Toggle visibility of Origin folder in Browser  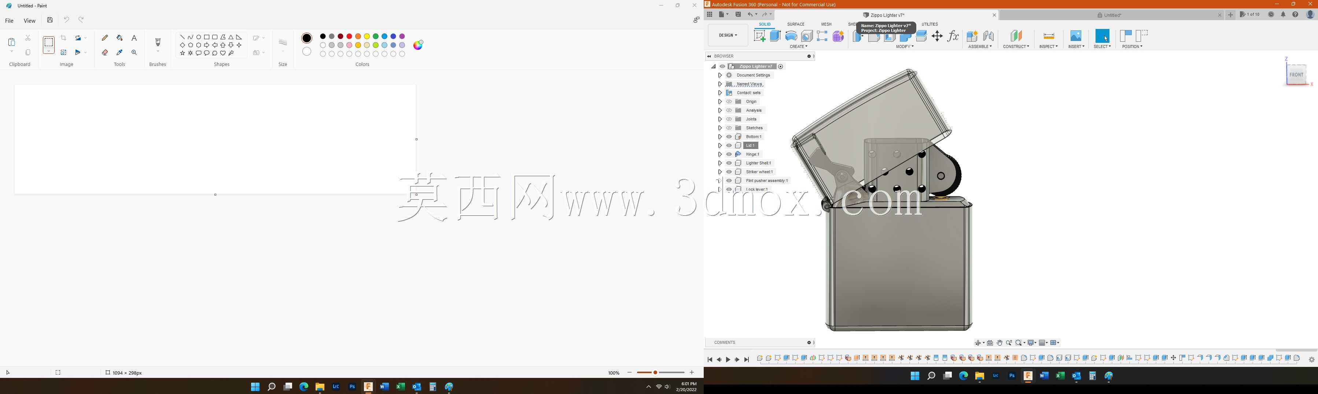coord(729,102)
